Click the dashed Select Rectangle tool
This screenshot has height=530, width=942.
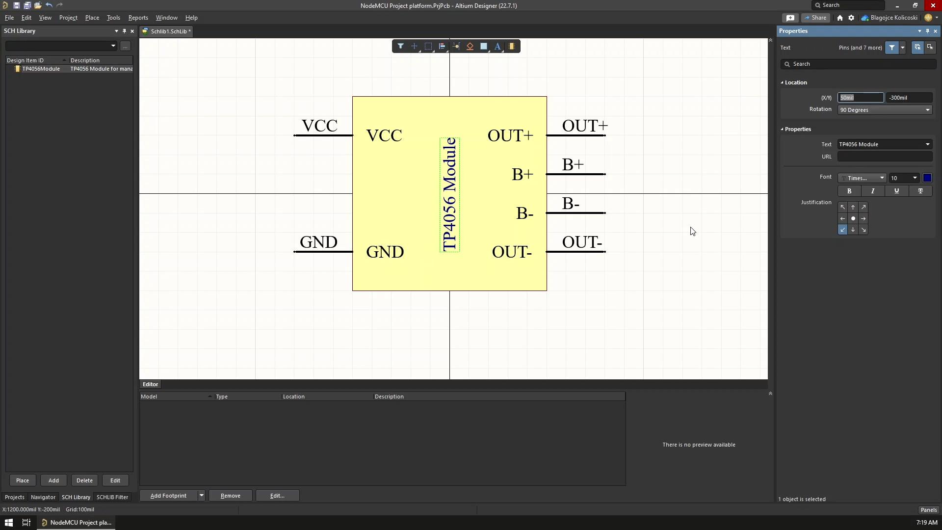(428, 46)
